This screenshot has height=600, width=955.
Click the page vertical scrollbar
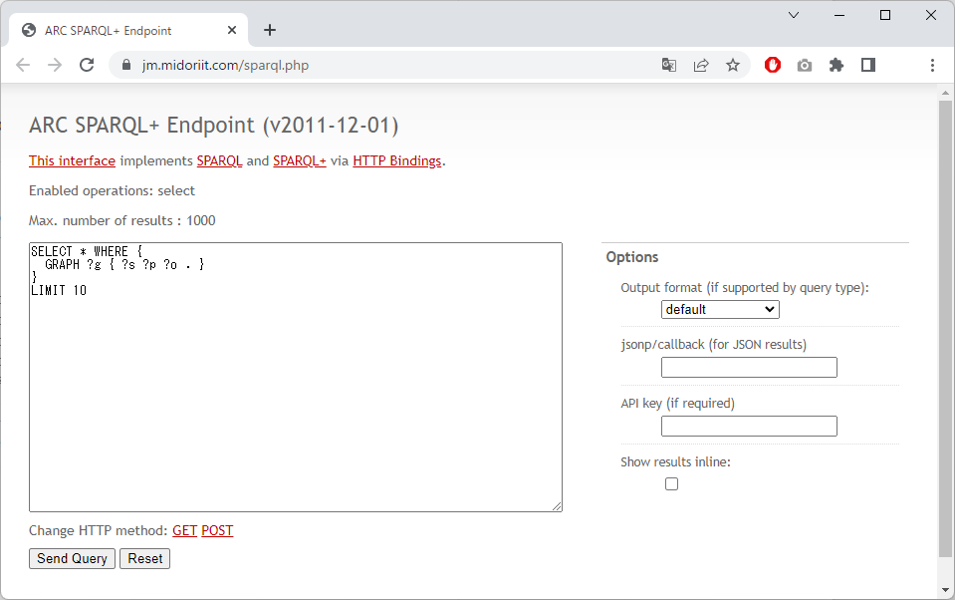[x=945, y=329]
